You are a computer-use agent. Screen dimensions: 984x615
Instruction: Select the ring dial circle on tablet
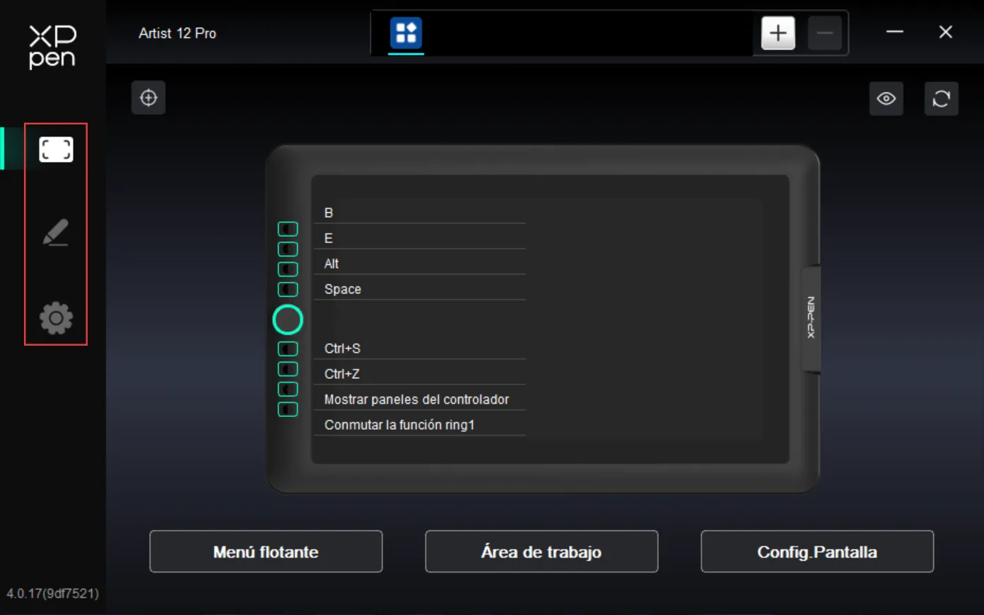288,320
